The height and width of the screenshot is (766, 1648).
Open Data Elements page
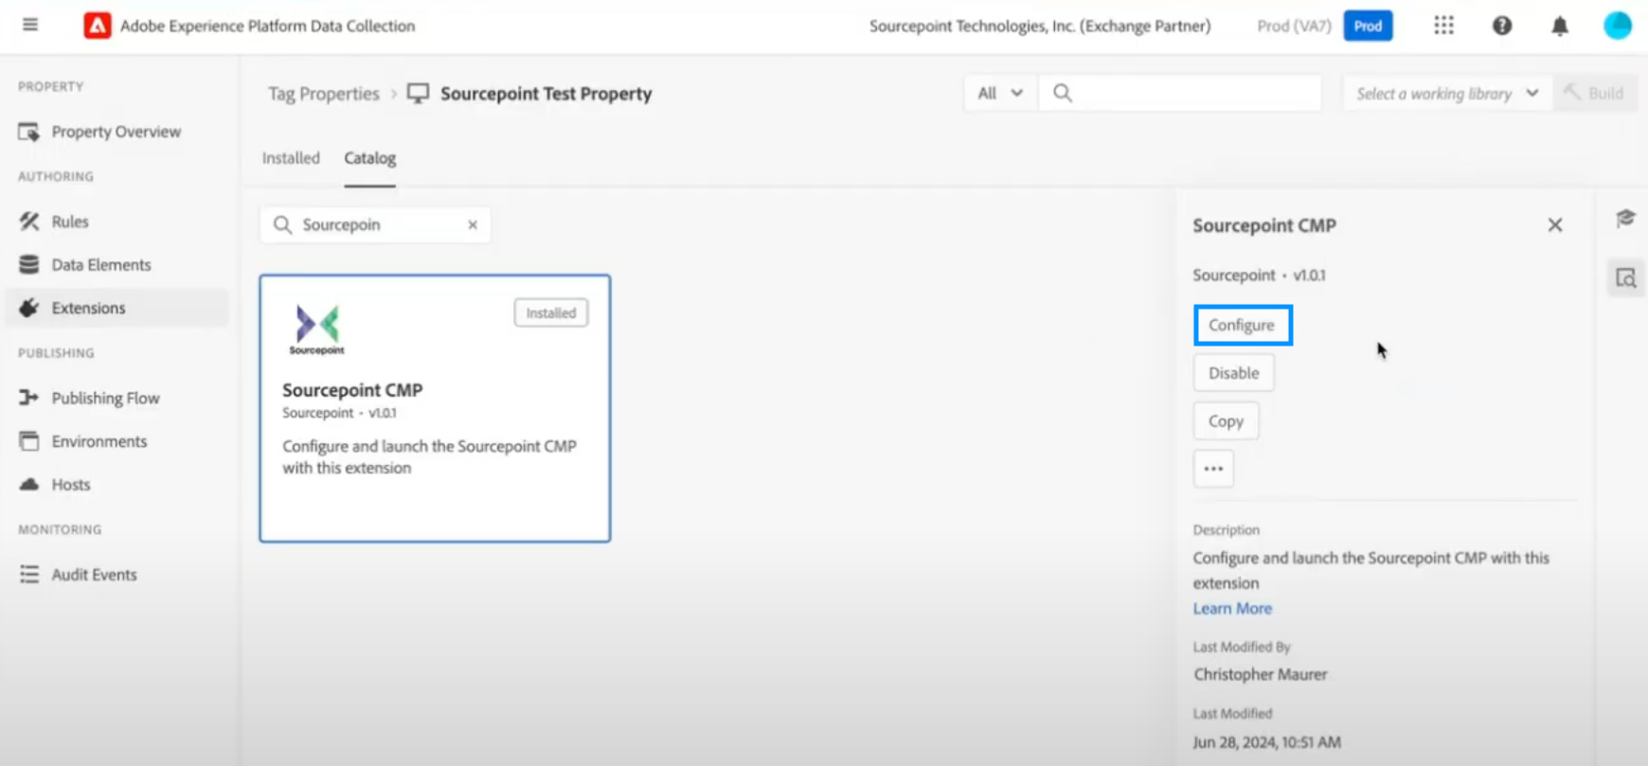coord(100,265)
